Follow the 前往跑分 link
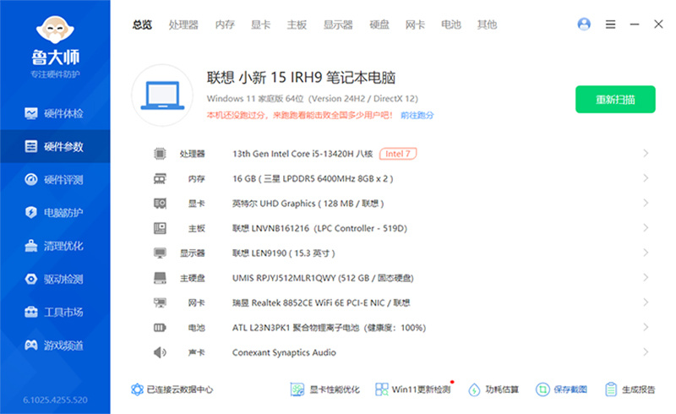Image resolution: width=676 pixels, height=414 pixels. [417, 115]
